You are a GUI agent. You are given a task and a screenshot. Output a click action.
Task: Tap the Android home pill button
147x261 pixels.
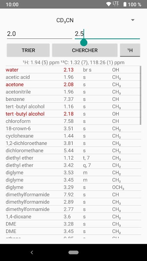[73, 252]
